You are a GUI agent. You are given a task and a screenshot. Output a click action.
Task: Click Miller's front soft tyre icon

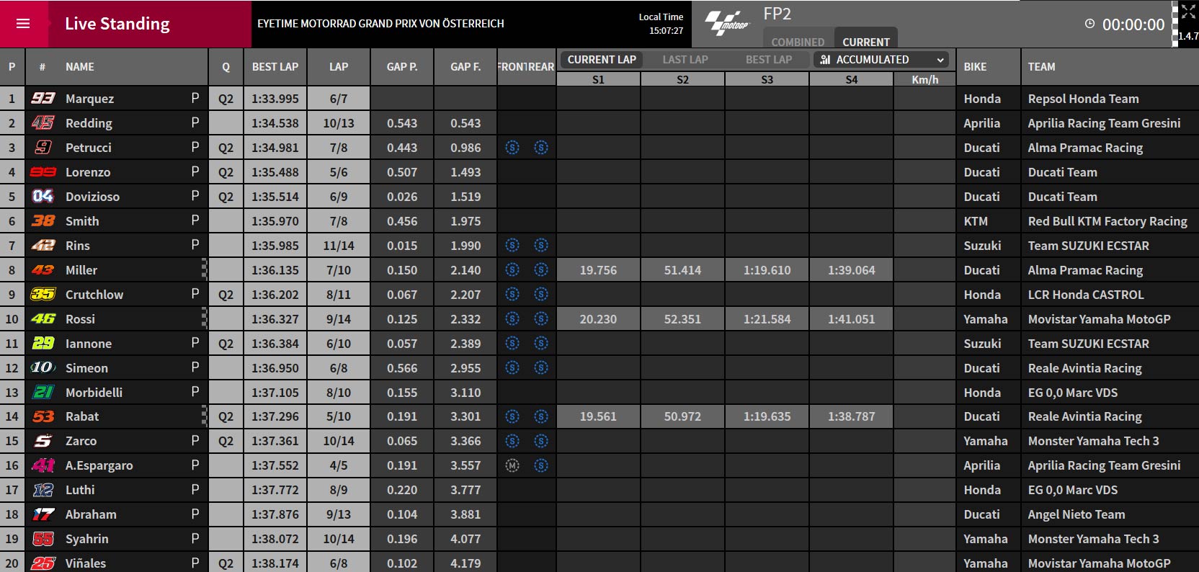(x=512, y=270)
